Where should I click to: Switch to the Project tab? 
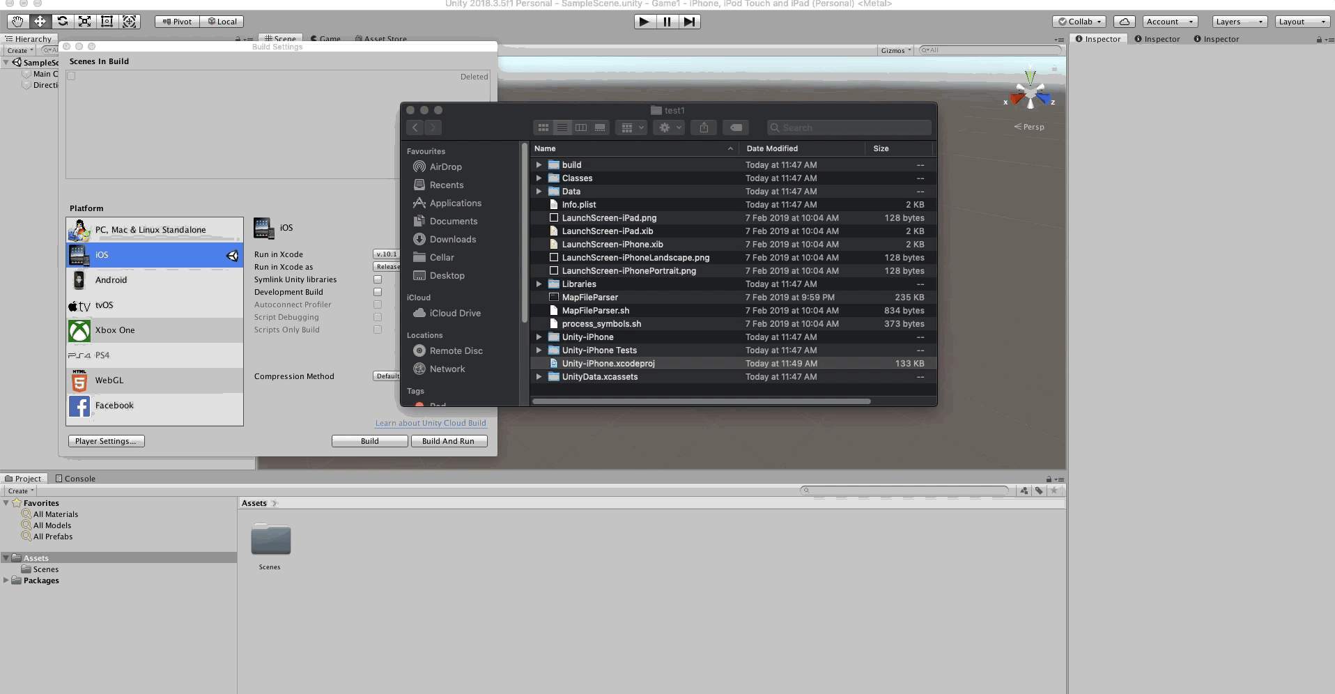point(24,479)
